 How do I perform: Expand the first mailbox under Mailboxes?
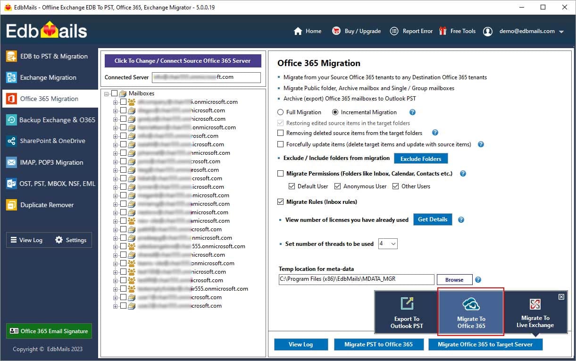pyautogui.click(x=116, y=102)
